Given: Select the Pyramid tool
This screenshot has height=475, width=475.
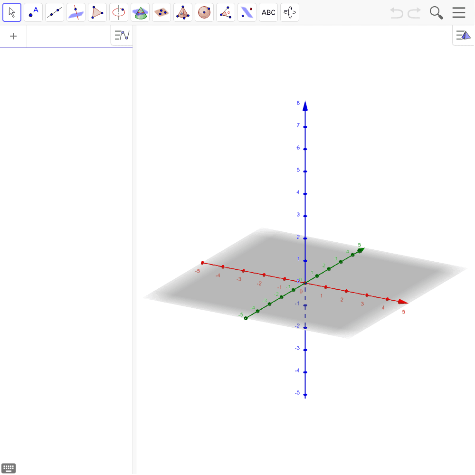Looking at the screenshot, I should click(183, 12).
